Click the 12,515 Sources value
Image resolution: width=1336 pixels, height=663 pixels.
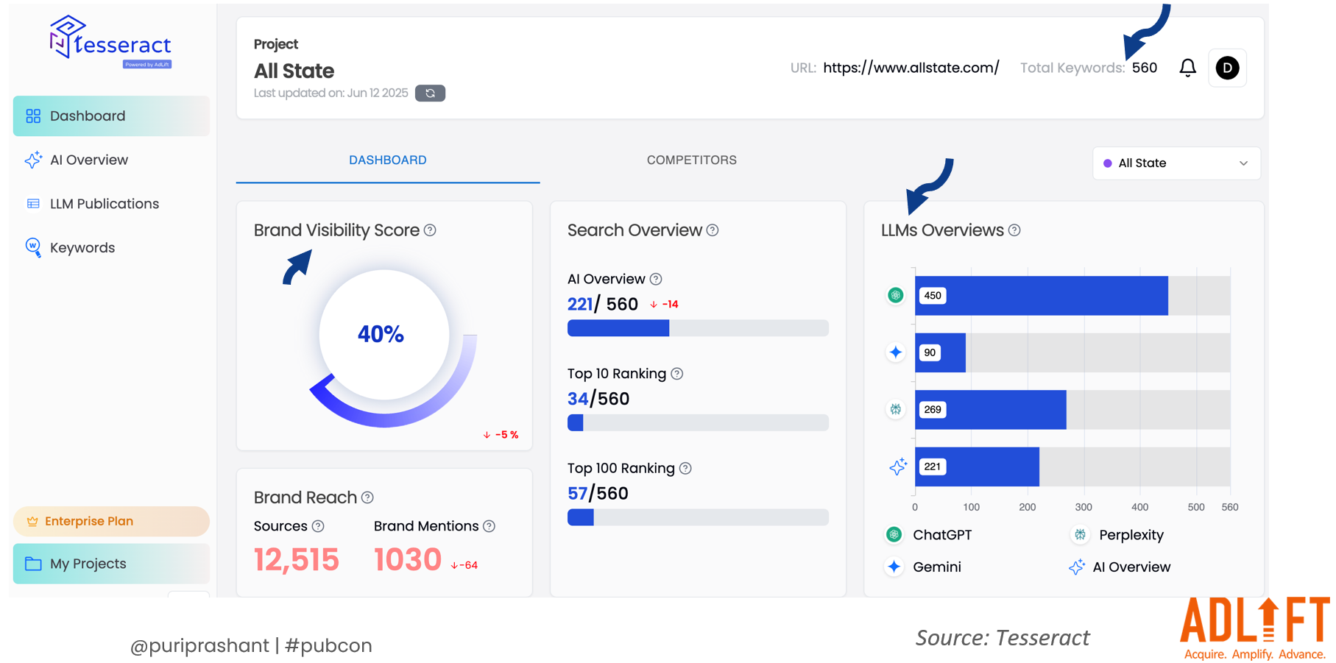point(297,560)
